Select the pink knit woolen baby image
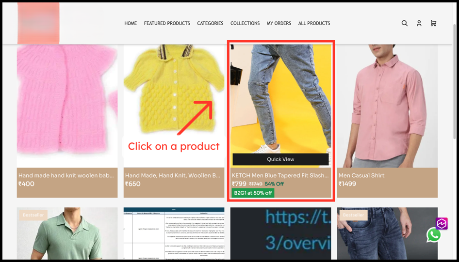The height and width of the screenshot is (262, 459). (x=67, y=104)
